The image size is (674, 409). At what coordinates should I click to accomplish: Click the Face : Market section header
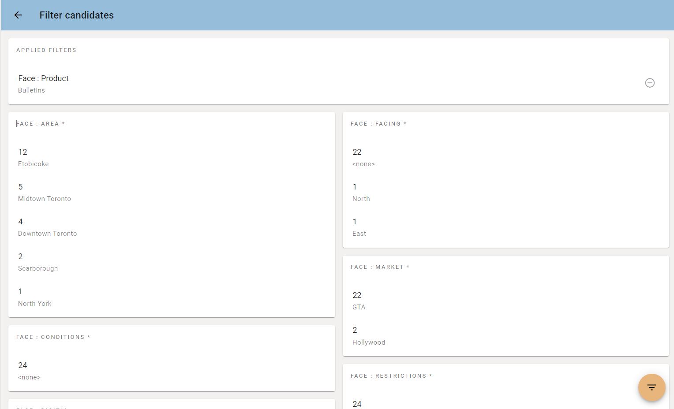click(x=380, y=267)
